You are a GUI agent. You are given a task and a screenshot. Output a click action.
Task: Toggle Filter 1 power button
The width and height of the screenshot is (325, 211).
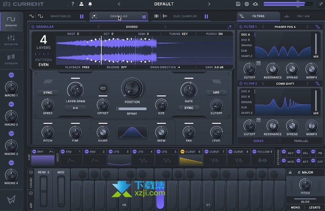241,27
